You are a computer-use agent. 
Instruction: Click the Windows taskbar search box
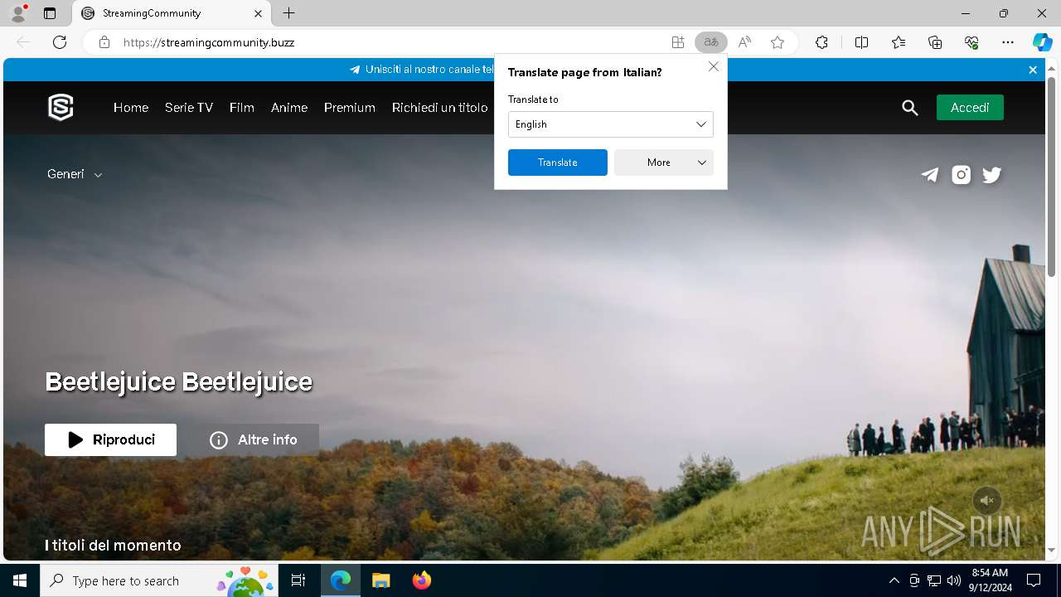point(159,580)
